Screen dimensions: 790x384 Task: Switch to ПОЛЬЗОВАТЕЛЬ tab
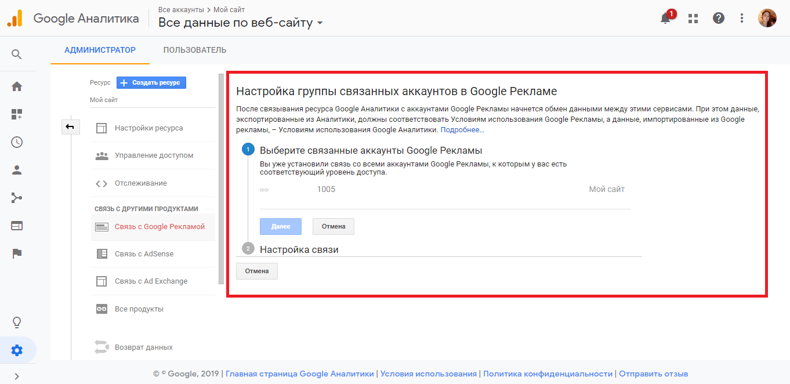coord(195,50)
